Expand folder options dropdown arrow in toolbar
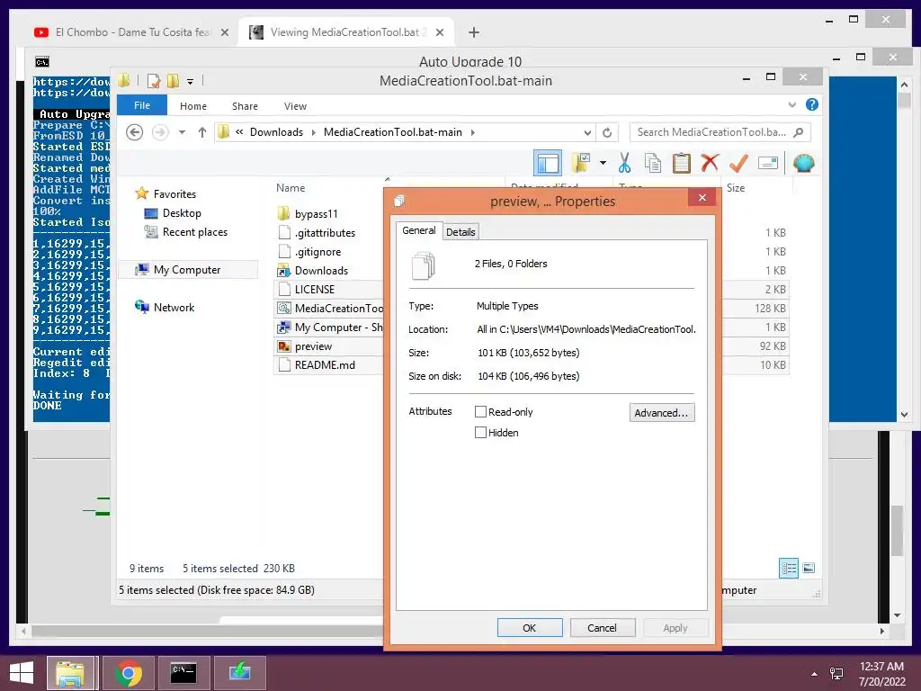Viewport: 921px width, 691px height. tap(603, 163)
